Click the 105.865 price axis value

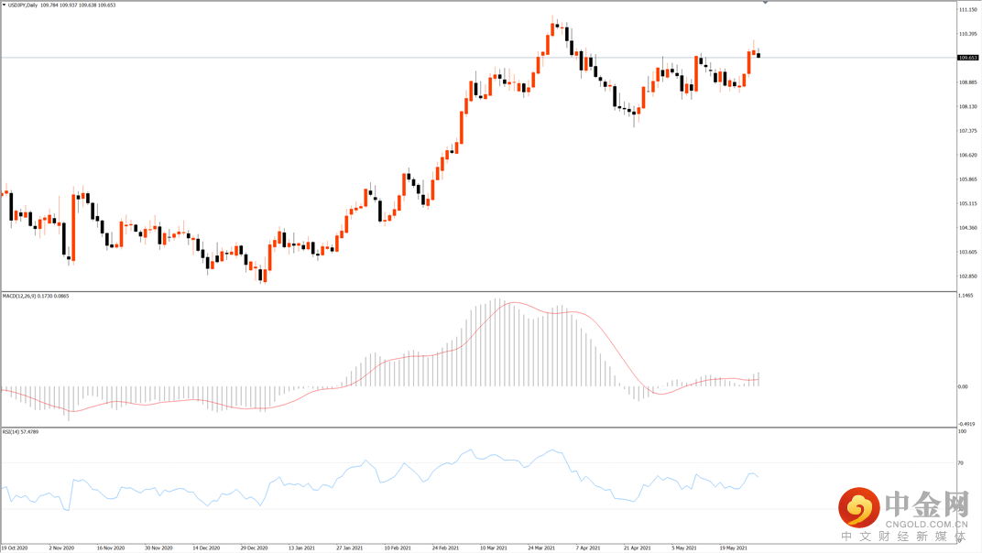click(967, 179)
